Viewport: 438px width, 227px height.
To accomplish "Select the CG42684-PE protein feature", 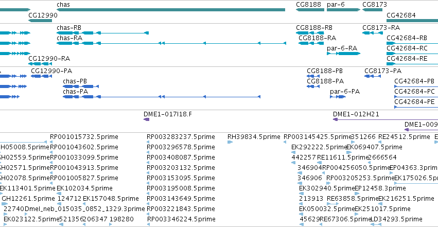I will coord(416,107).
